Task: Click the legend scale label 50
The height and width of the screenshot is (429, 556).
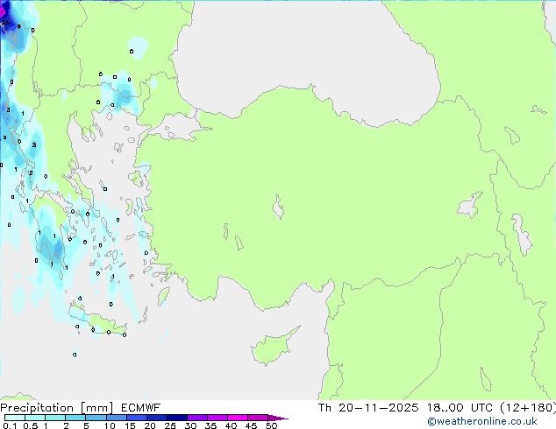Action: tap(271, 426)
